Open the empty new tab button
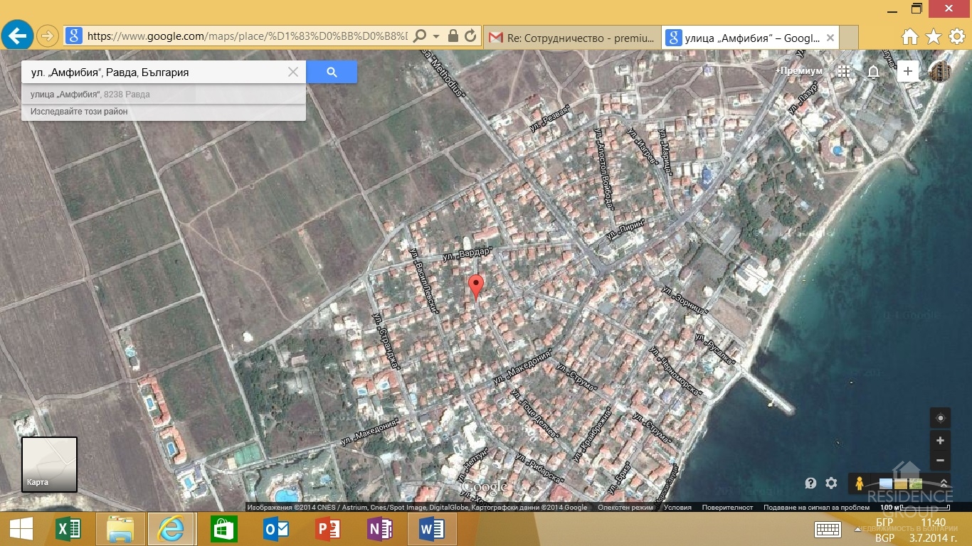 (849, 38)
